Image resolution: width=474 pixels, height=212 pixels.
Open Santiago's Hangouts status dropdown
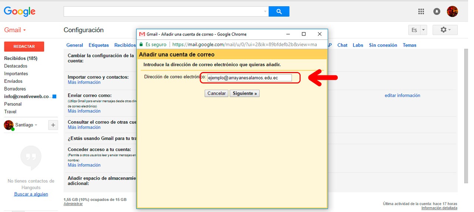36,125
